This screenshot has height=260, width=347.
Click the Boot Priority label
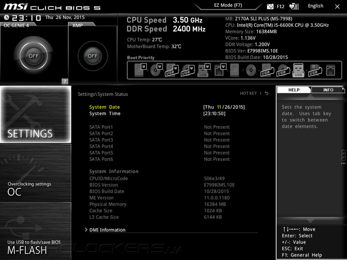click(x=141, y=58)
